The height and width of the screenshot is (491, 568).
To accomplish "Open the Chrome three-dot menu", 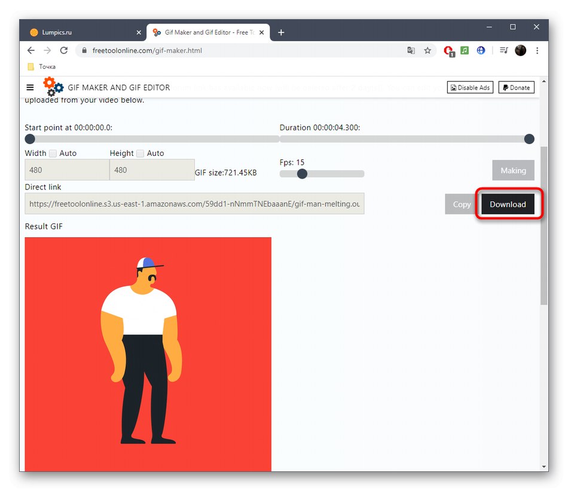I will 537,50.
